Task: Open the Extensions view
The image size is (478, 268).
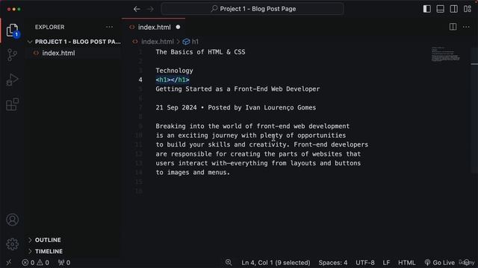Action: [12, 104]
